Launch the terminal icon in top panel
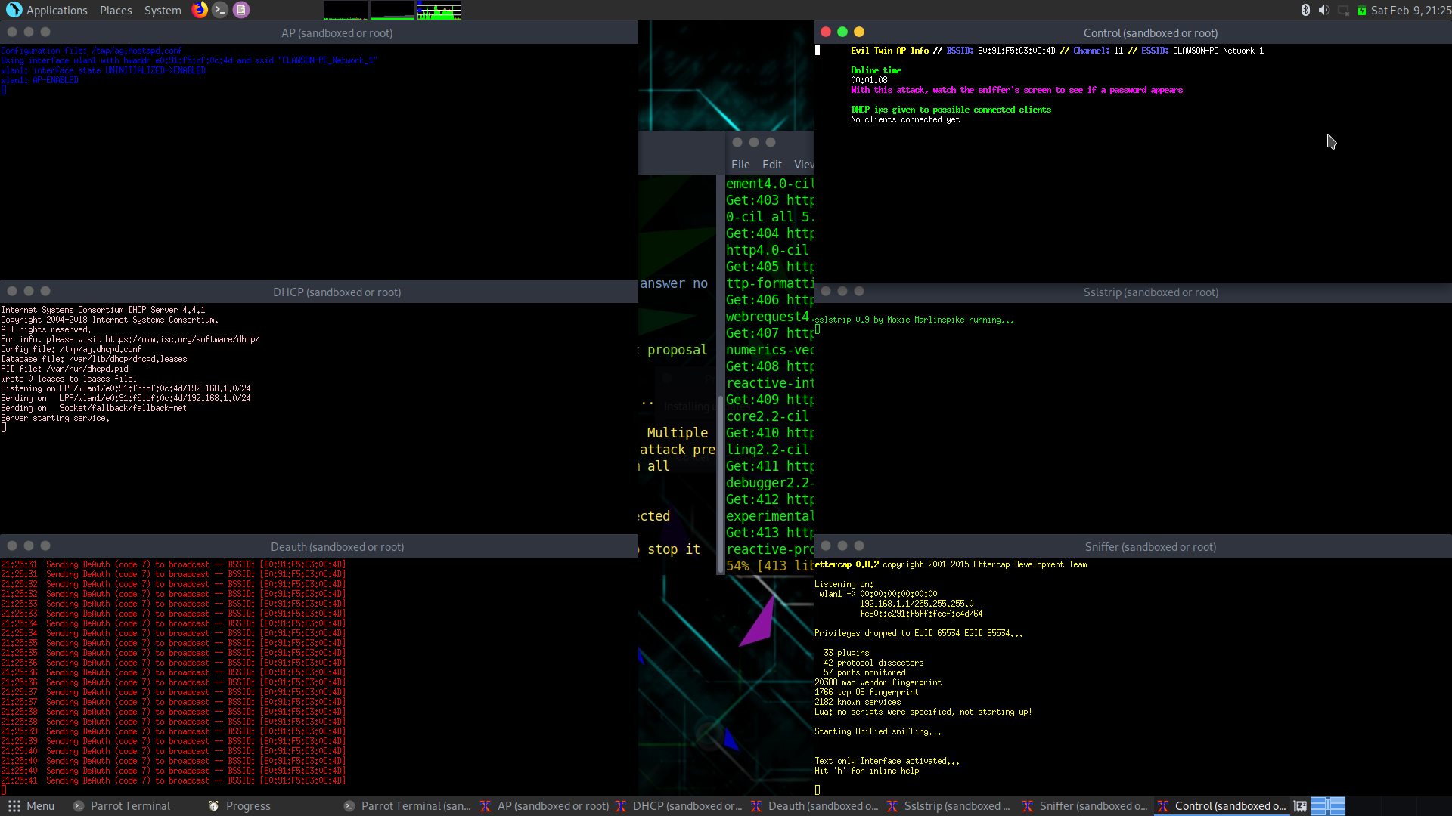Viewport: 1452px width, 816px height. pos(220,10)
